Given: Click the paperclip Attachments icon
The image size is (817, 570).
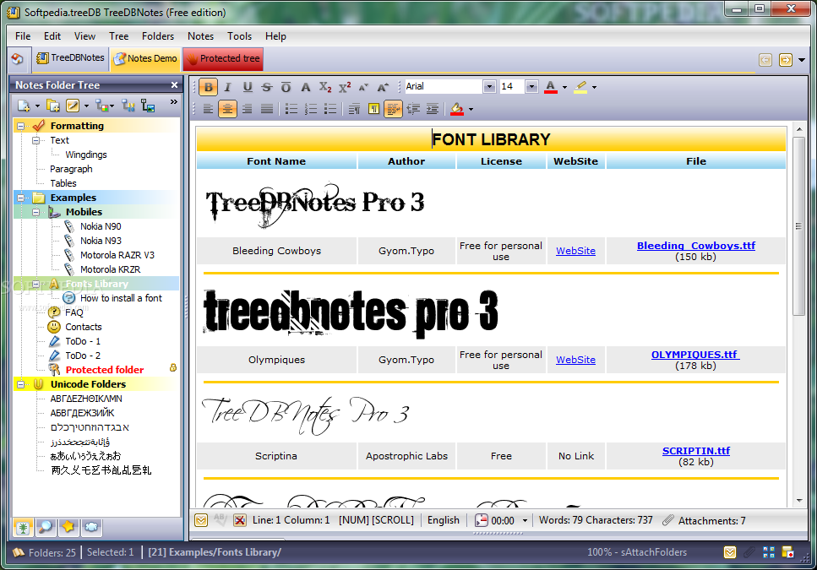Looking at the screenshot, I should [x=668, y=520].
